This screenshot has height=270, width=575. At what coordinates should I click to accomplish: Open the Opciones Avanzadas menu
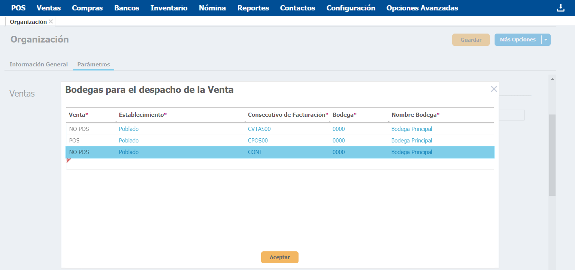(422, 8)
